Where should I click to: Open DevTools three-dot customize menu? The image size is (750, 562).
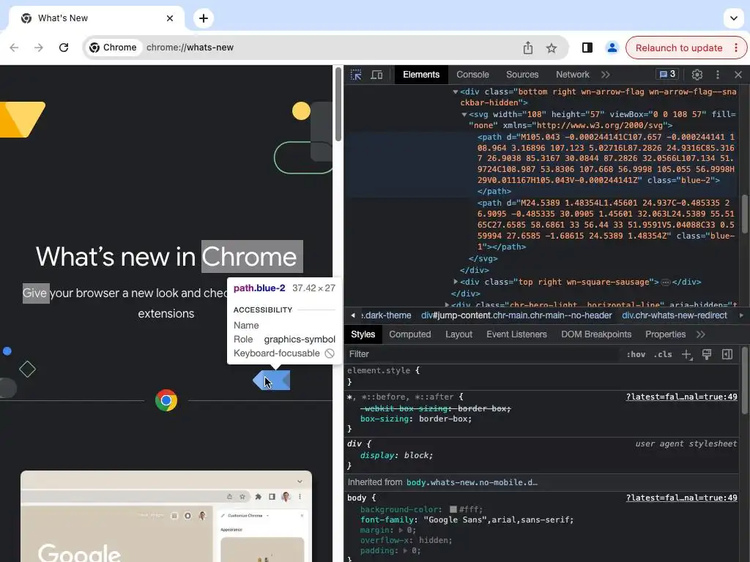[x=718, y=75]
